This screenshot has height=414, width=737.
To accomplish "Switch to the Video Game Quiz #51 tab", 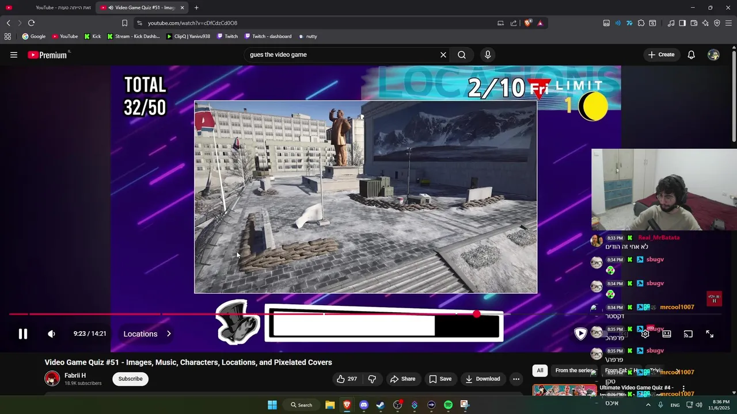I will pos(142,7).
